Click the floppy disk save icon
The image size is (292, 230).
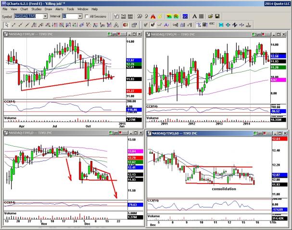pos(217,16)
